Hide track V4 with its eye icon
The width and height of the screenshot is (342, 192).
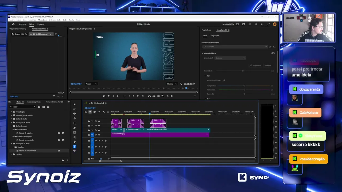point(99,121)
